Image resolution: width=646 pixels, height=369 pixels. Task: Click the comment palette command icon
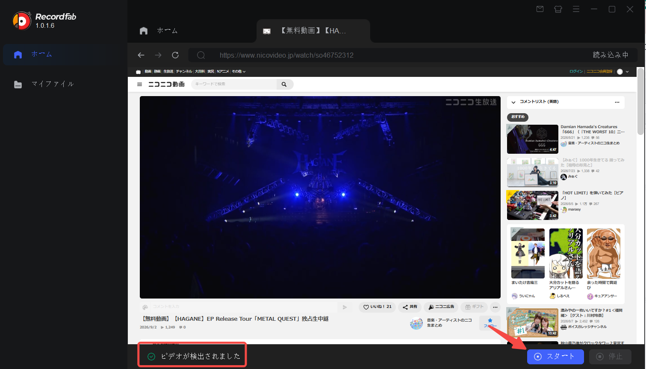pyautogui.click(x=145, y=307)
